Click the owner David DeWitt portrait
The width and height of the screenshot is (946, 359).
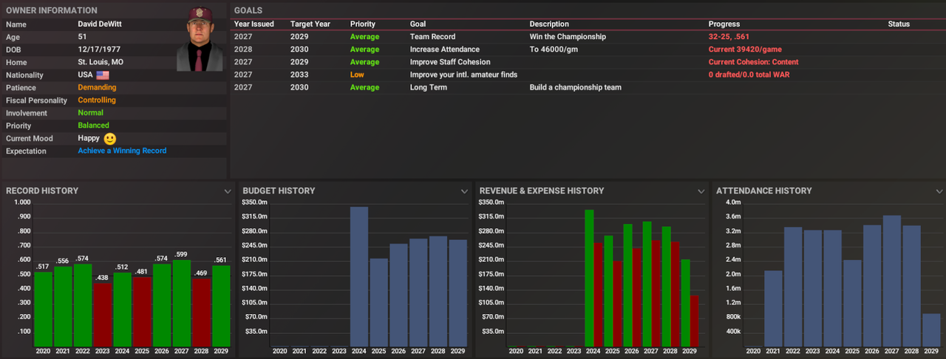click(200, 39)
